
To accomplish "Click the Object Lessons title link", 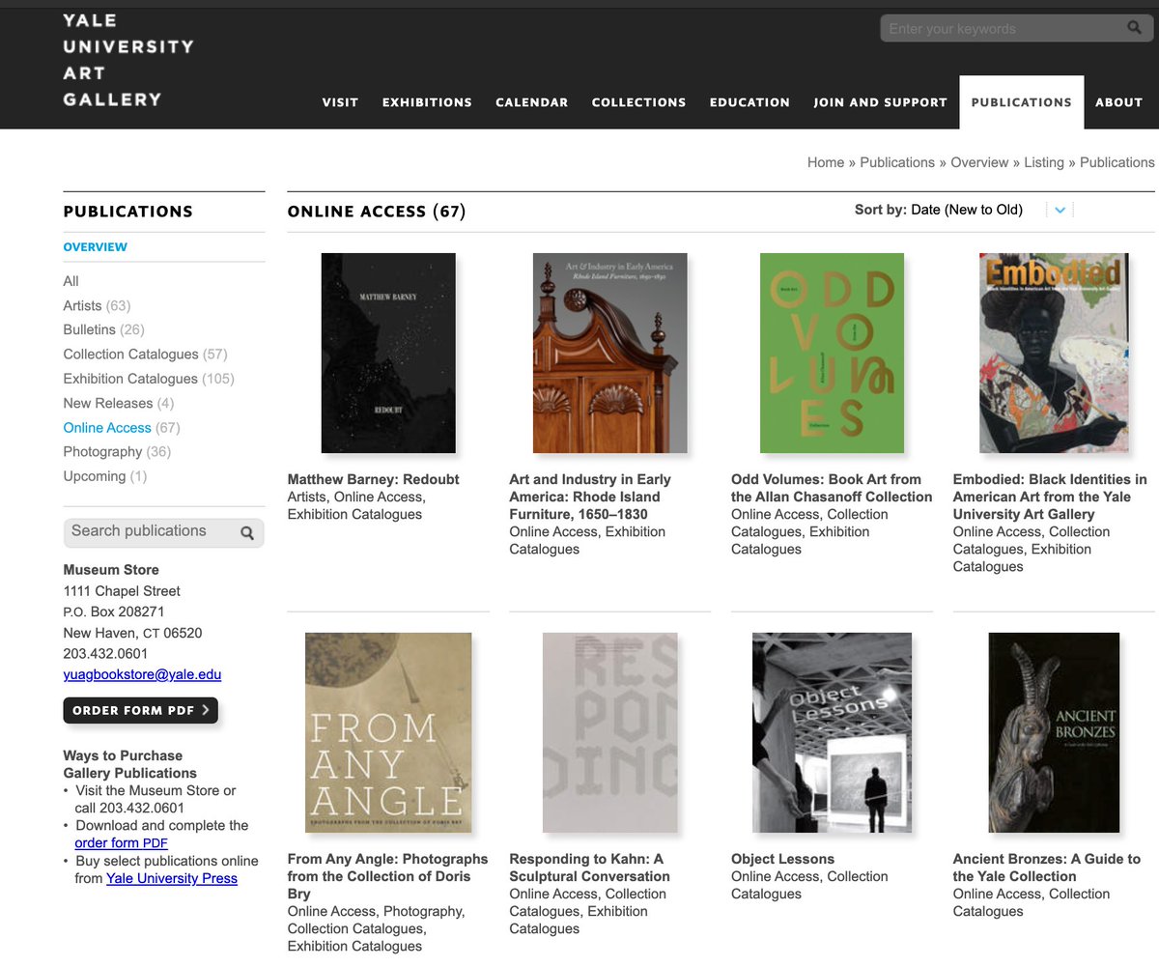I will click(783, 859).
